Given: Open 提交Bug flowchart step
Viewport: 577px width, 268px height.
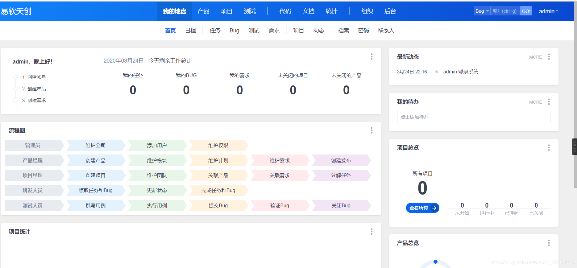Looking at the screenshot, I should pyautogui.click(x=218, y=205).
